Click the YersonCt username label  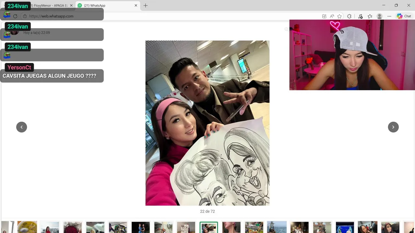click(19, 67)
